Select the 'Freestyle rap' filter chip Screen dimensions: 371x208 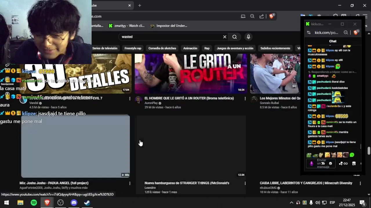point(133,48)
